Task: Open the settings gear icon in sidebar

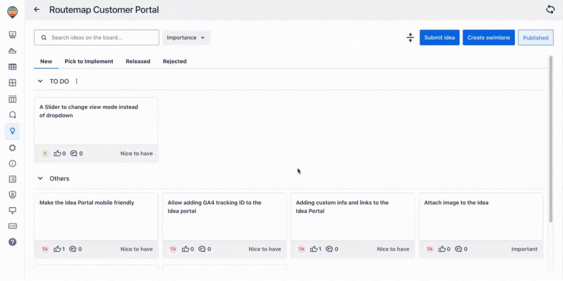Action: 12,147
